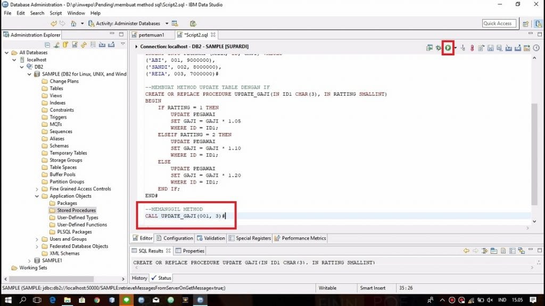The width and height of the screenshot is (545, 306).
Task: Open the Script menu
Action: click(55, 13)
